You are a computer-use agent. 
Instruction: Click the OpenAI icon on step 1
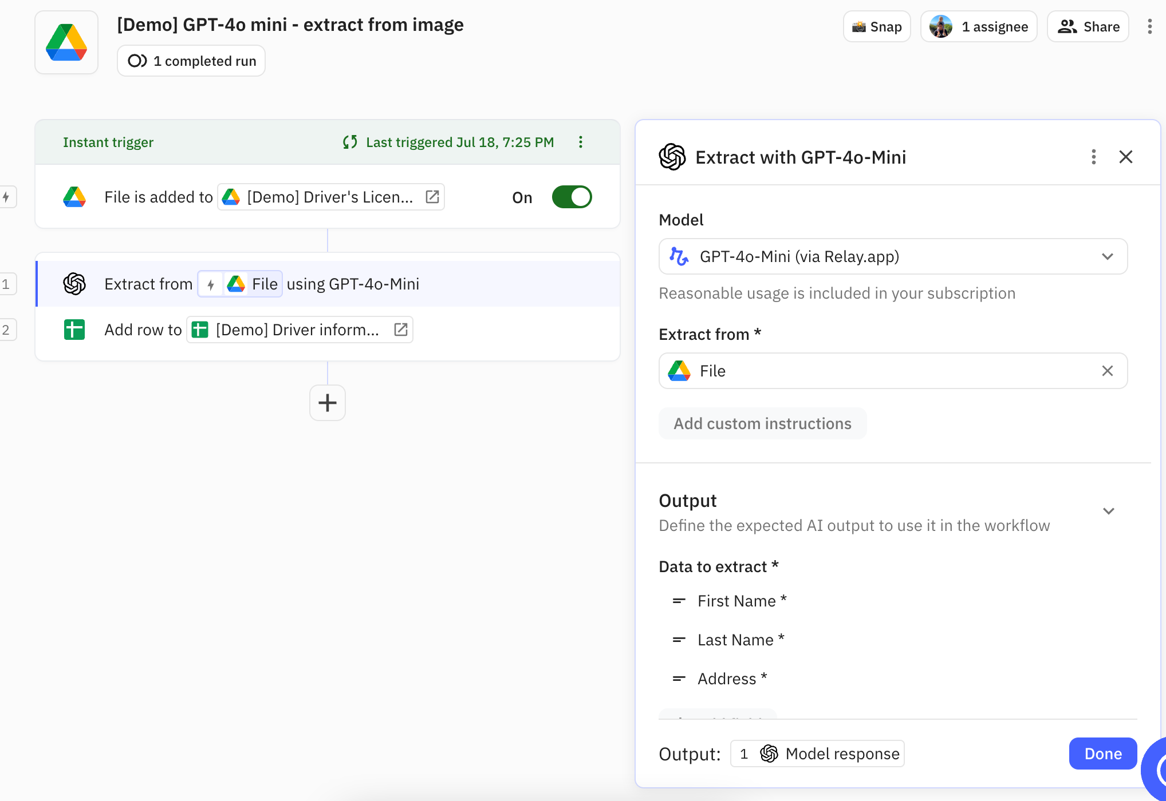pyautogui.click(x=74, y=284)
